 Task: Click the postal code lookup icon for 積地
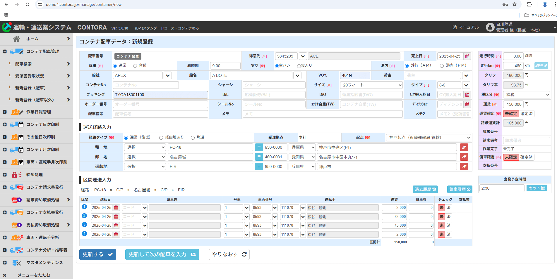click(259, 148)
